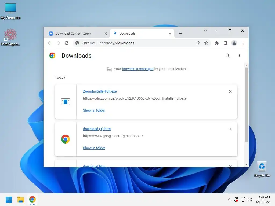Remove download (1).htm from list
The image size is (275, 206).
pos(230,129)
